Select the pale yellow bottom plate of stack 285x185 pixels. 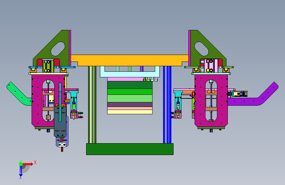point(130,112)
